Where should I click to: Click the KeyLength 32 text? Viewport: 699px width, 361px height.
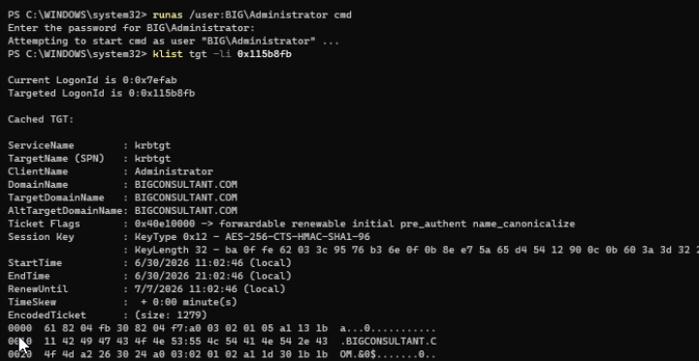[x=168, y=250]
